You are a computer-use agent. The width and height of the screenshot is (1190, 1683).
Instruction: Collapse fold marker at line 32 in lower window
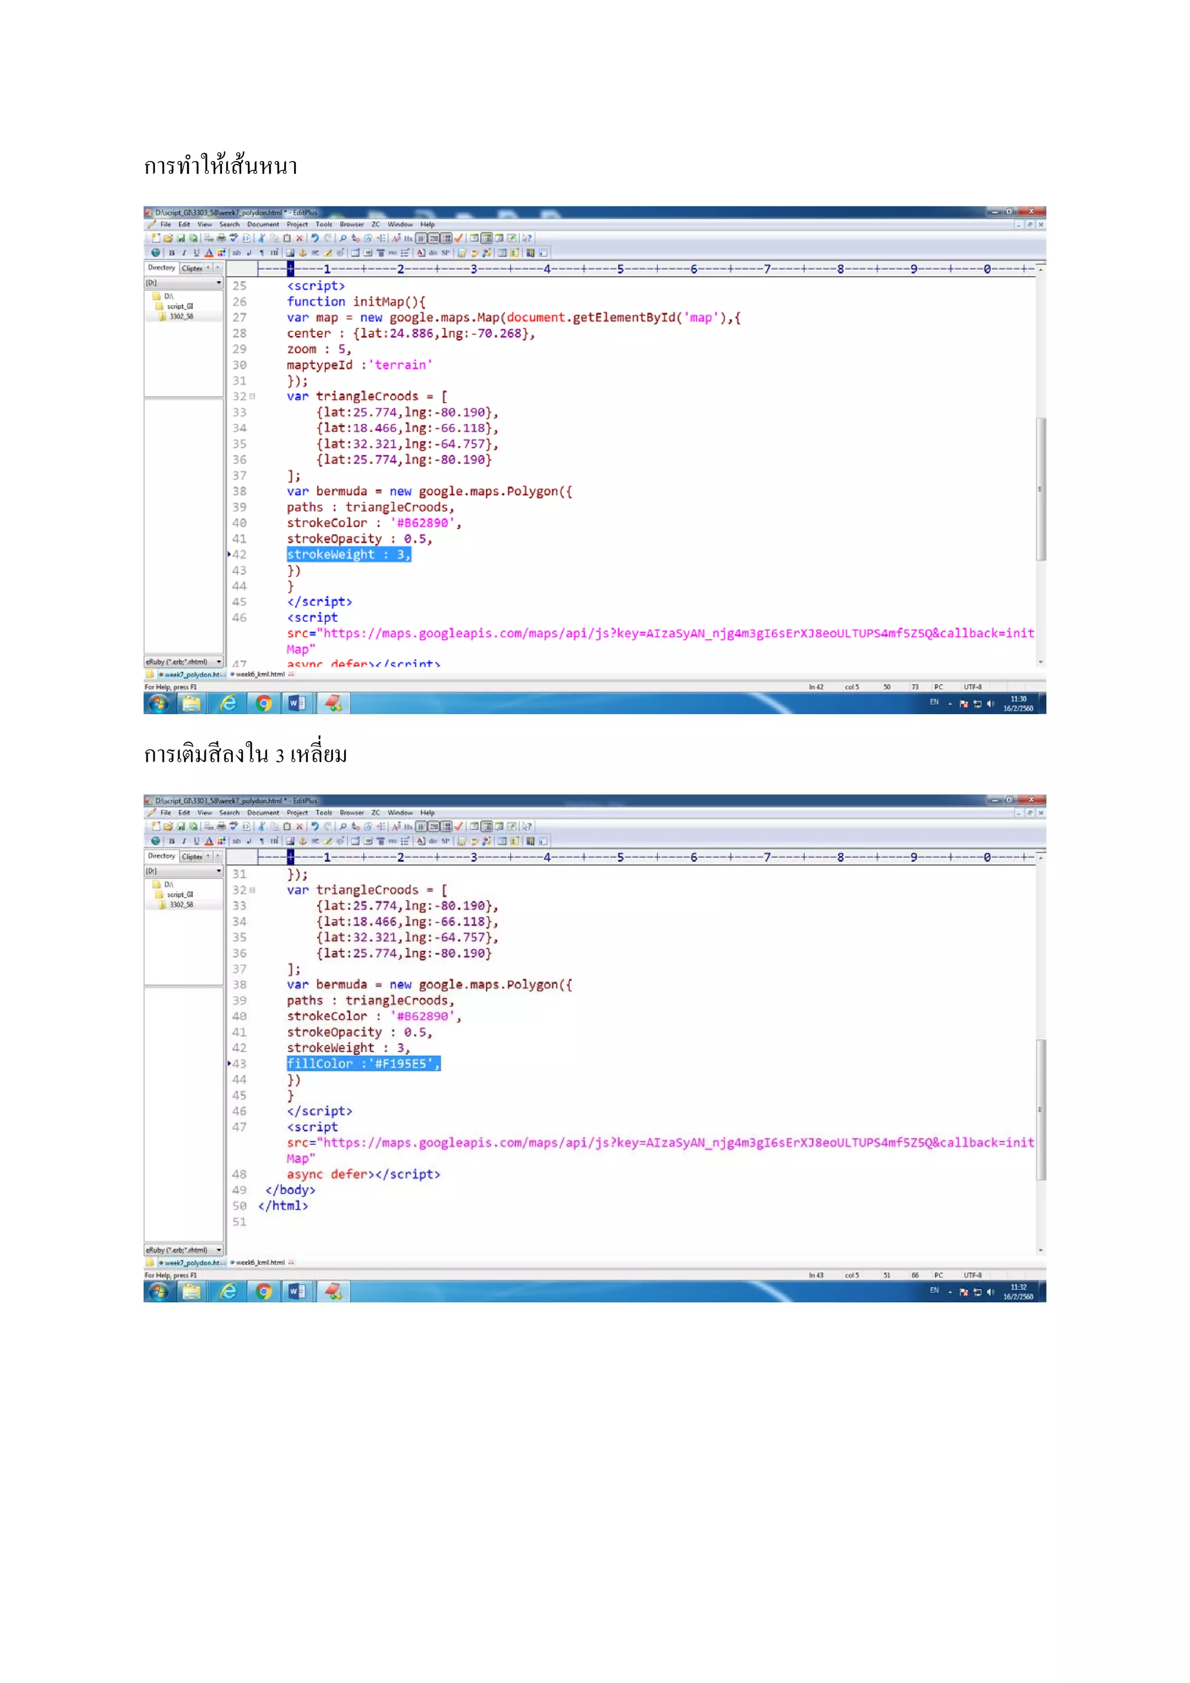pos(253,891)
